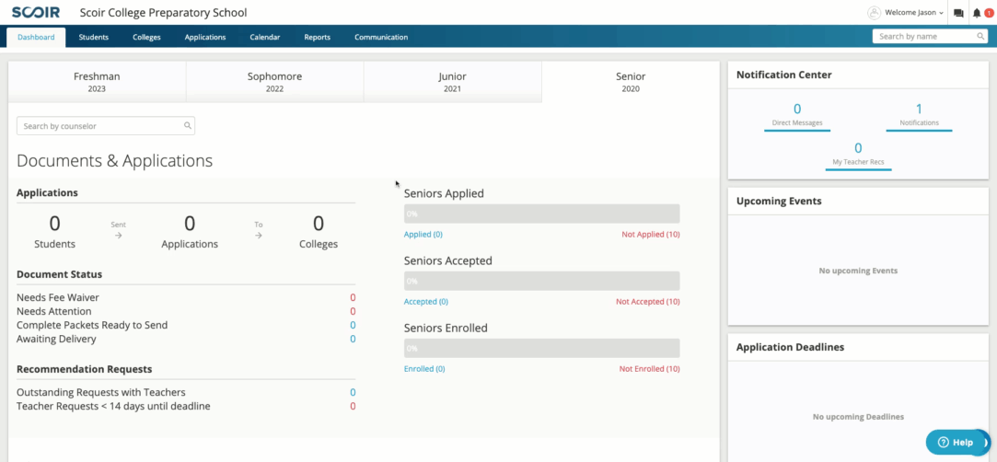Click the Enrolled (0) link
The width and height of the screenshot is (997, 462).
coord(424,369)
